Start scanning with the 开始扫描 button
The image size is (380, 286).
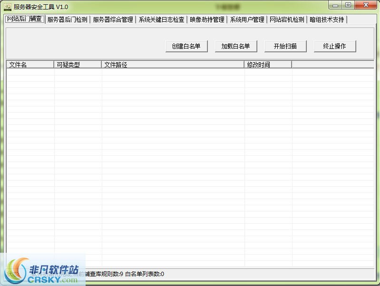click(x=285, y=46)
